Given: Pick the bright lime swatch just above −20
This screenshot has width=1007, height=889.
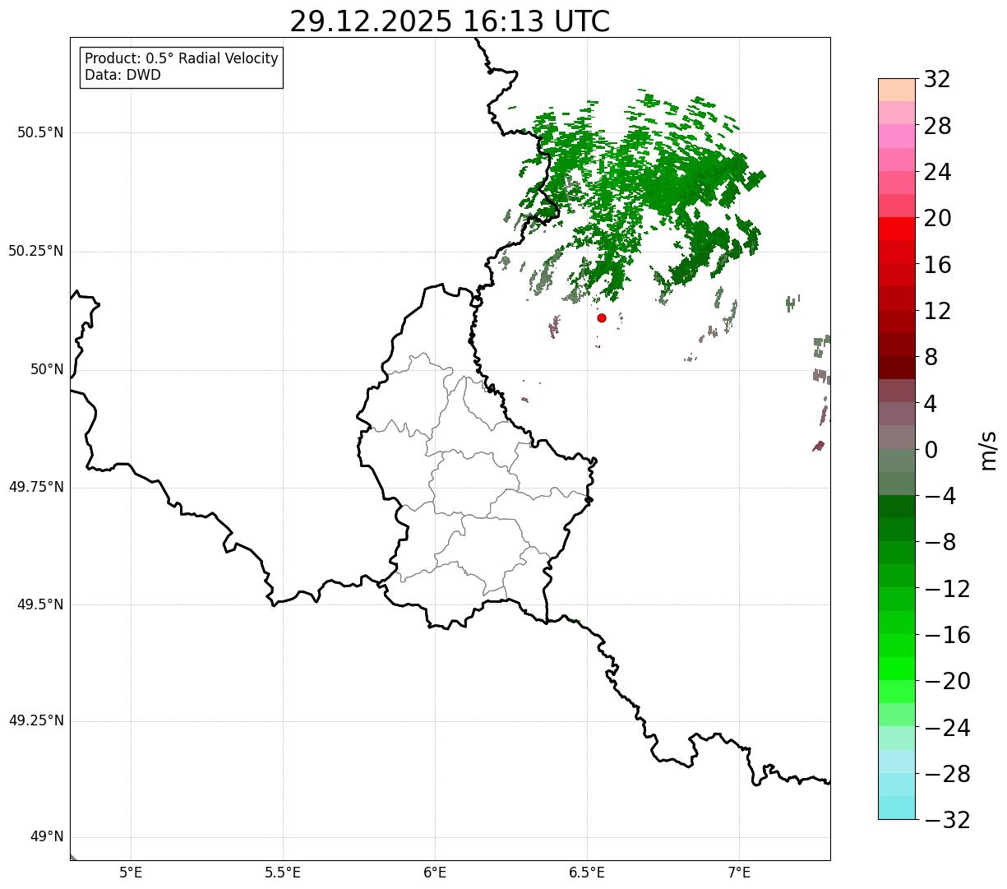Looking at the screenshot, I should pos(897,669).
